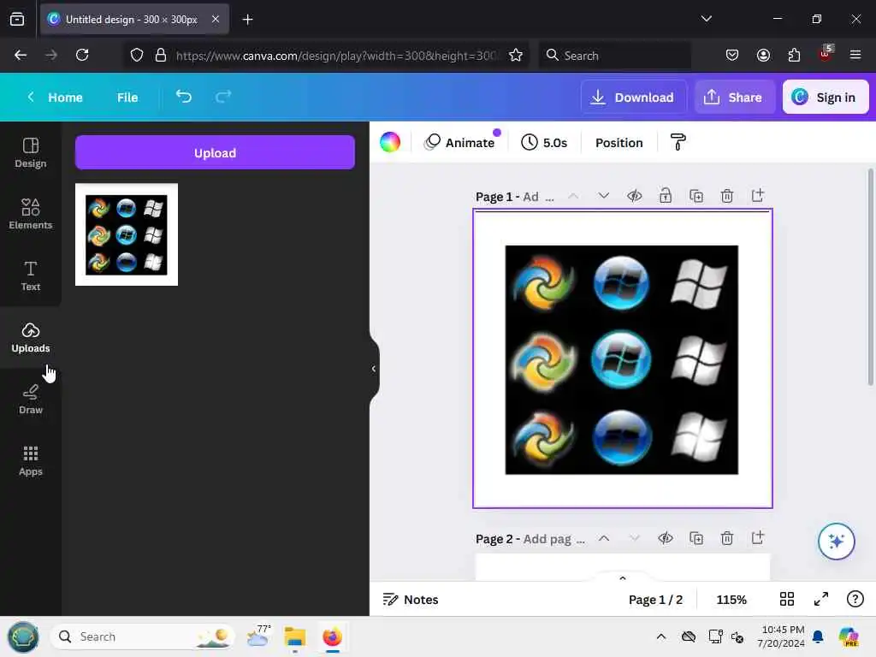Show hidden system tray icons
876x657 pixels.
click(x=660, y=636)
